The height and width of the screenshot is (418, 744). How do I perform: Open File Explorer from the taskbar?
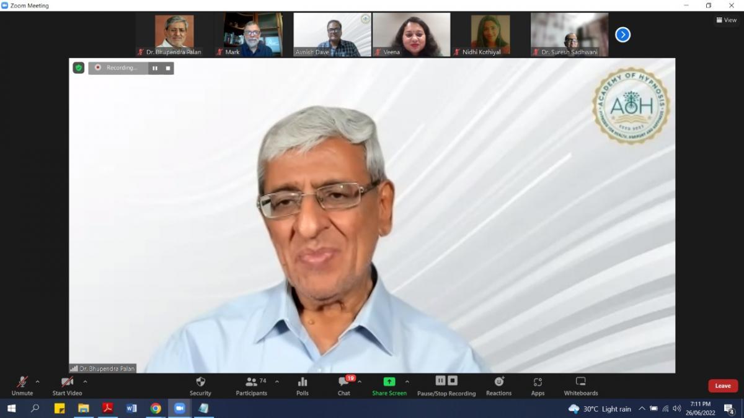84,408
